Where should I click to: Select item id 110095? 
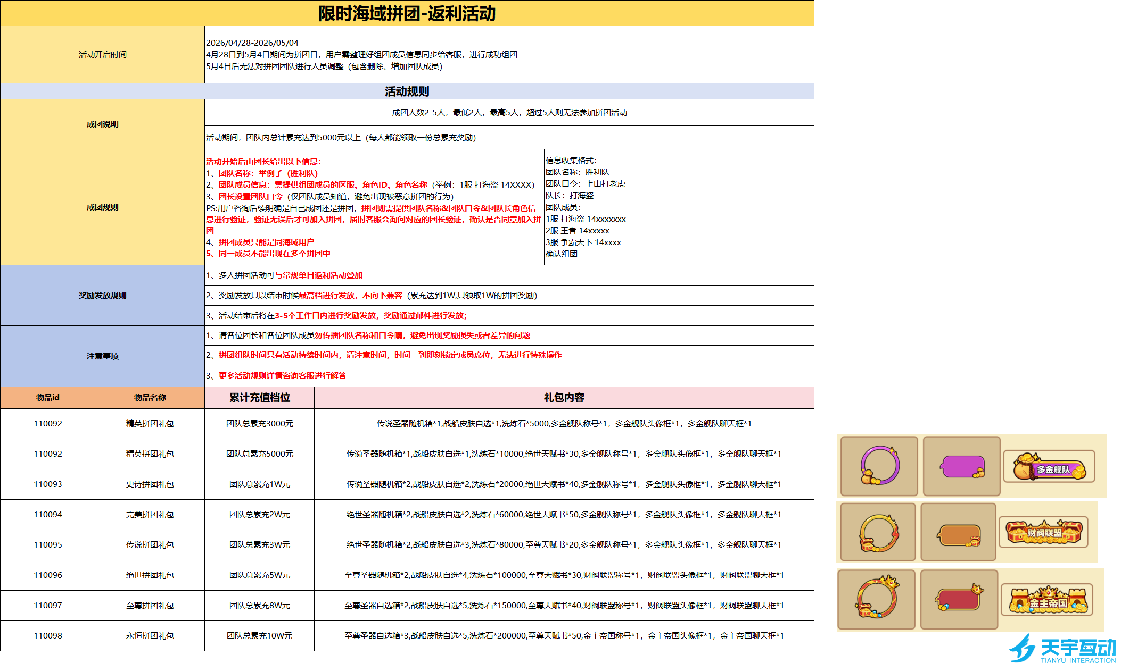pos(48,545)
